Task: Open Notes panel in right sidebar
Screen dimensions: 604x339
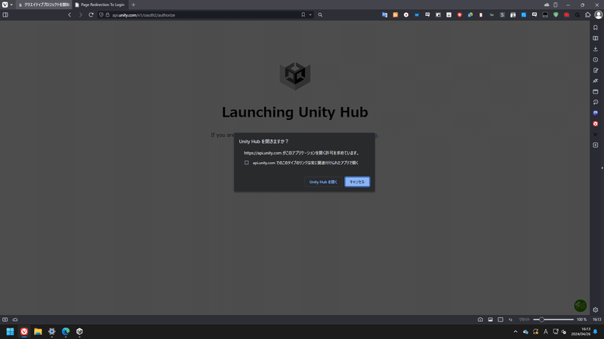Action: click(x=596, y=71)
